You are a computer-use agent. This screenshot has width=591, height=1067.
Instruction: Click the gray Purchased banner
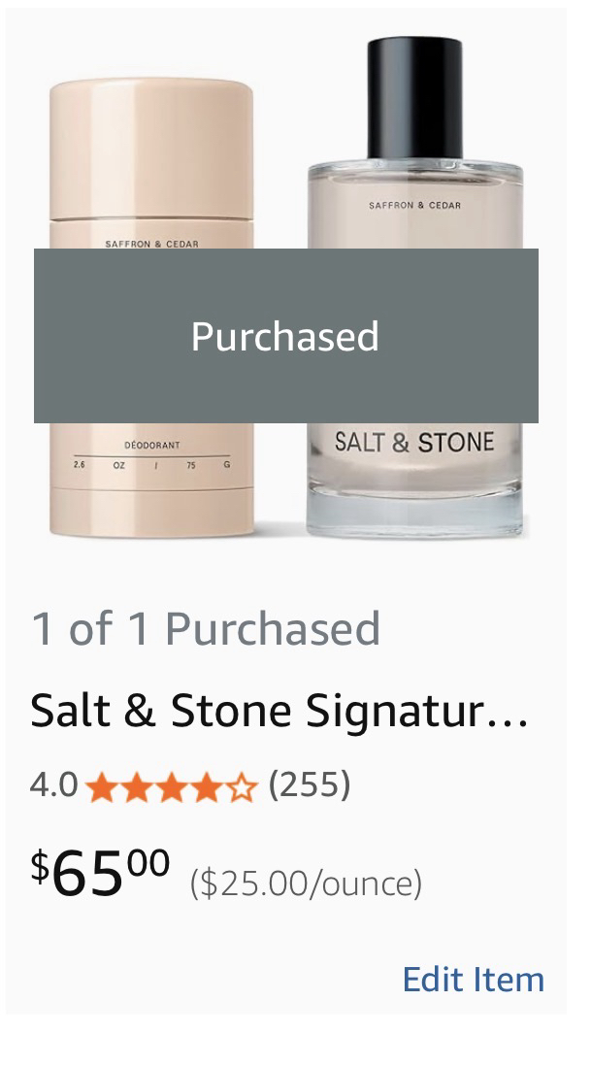click(285, 336)
